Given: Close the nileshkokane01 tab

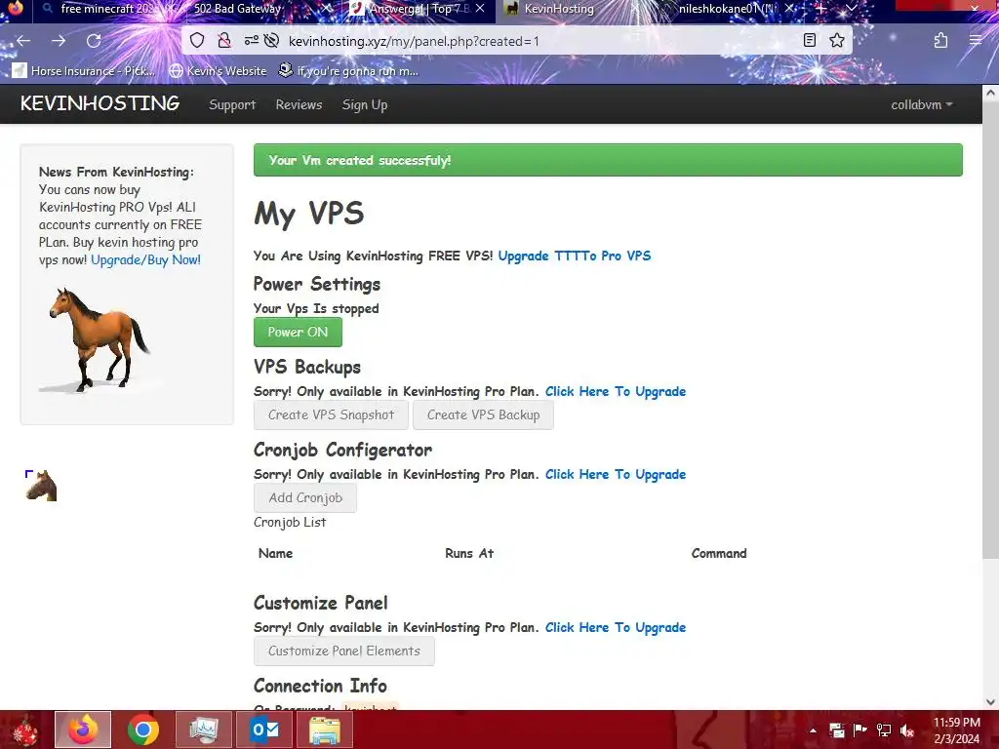Looking at the screenshot, I should pyautogui.click(x=790, y=8).
